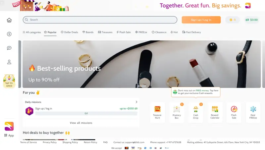265x150 pixels.
Task: Open the Cash Drop icon
Action: 196,109
